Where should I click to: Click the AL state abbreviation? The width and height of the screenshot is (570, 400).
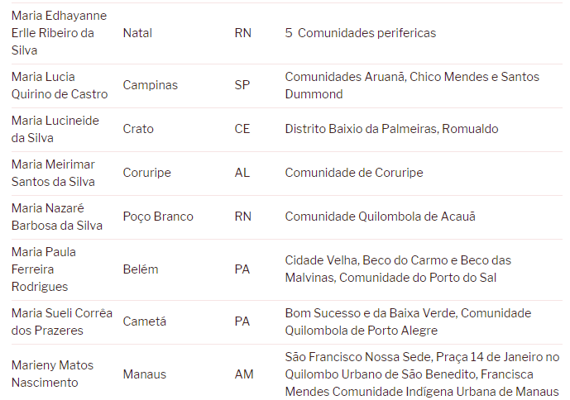242,173
